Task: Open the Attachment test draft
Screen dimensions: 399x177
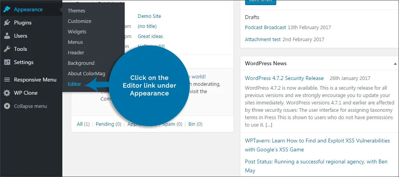Action: point(263,39)
